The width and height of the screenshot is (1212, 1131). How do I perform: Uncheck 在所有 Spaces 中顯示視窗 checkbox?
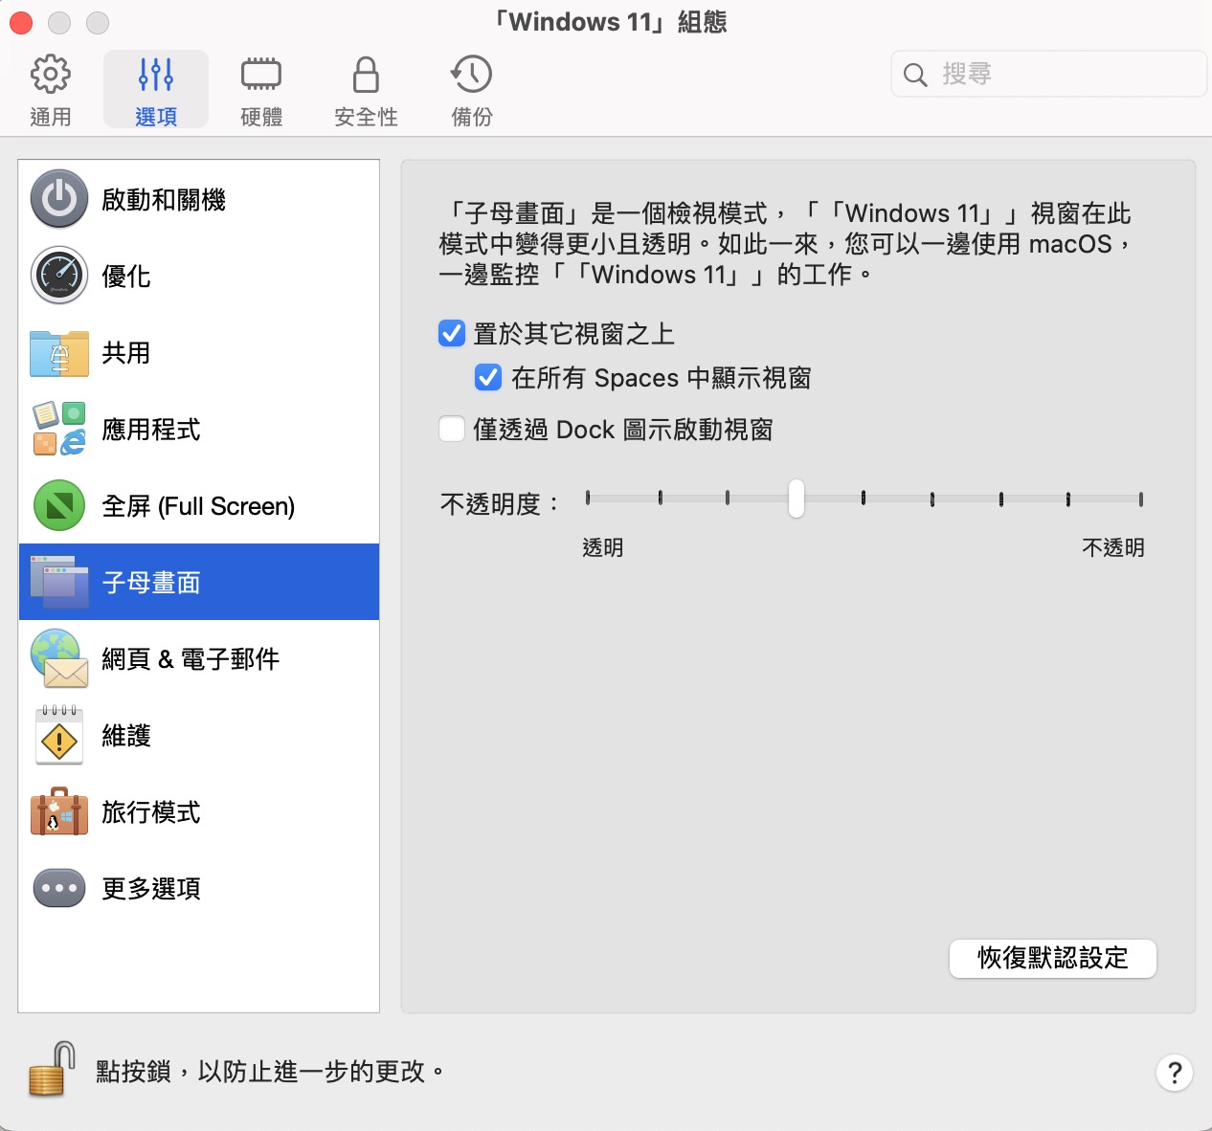pos(488,377)
